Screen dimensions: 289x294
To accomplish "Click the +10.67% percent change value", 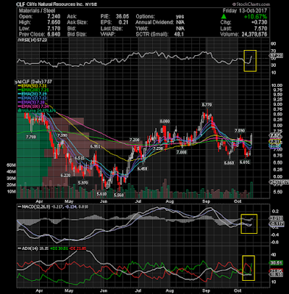I will [257, 17].
